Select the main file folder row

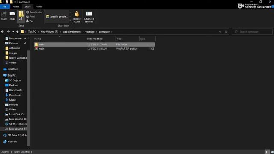pos(94,44)
